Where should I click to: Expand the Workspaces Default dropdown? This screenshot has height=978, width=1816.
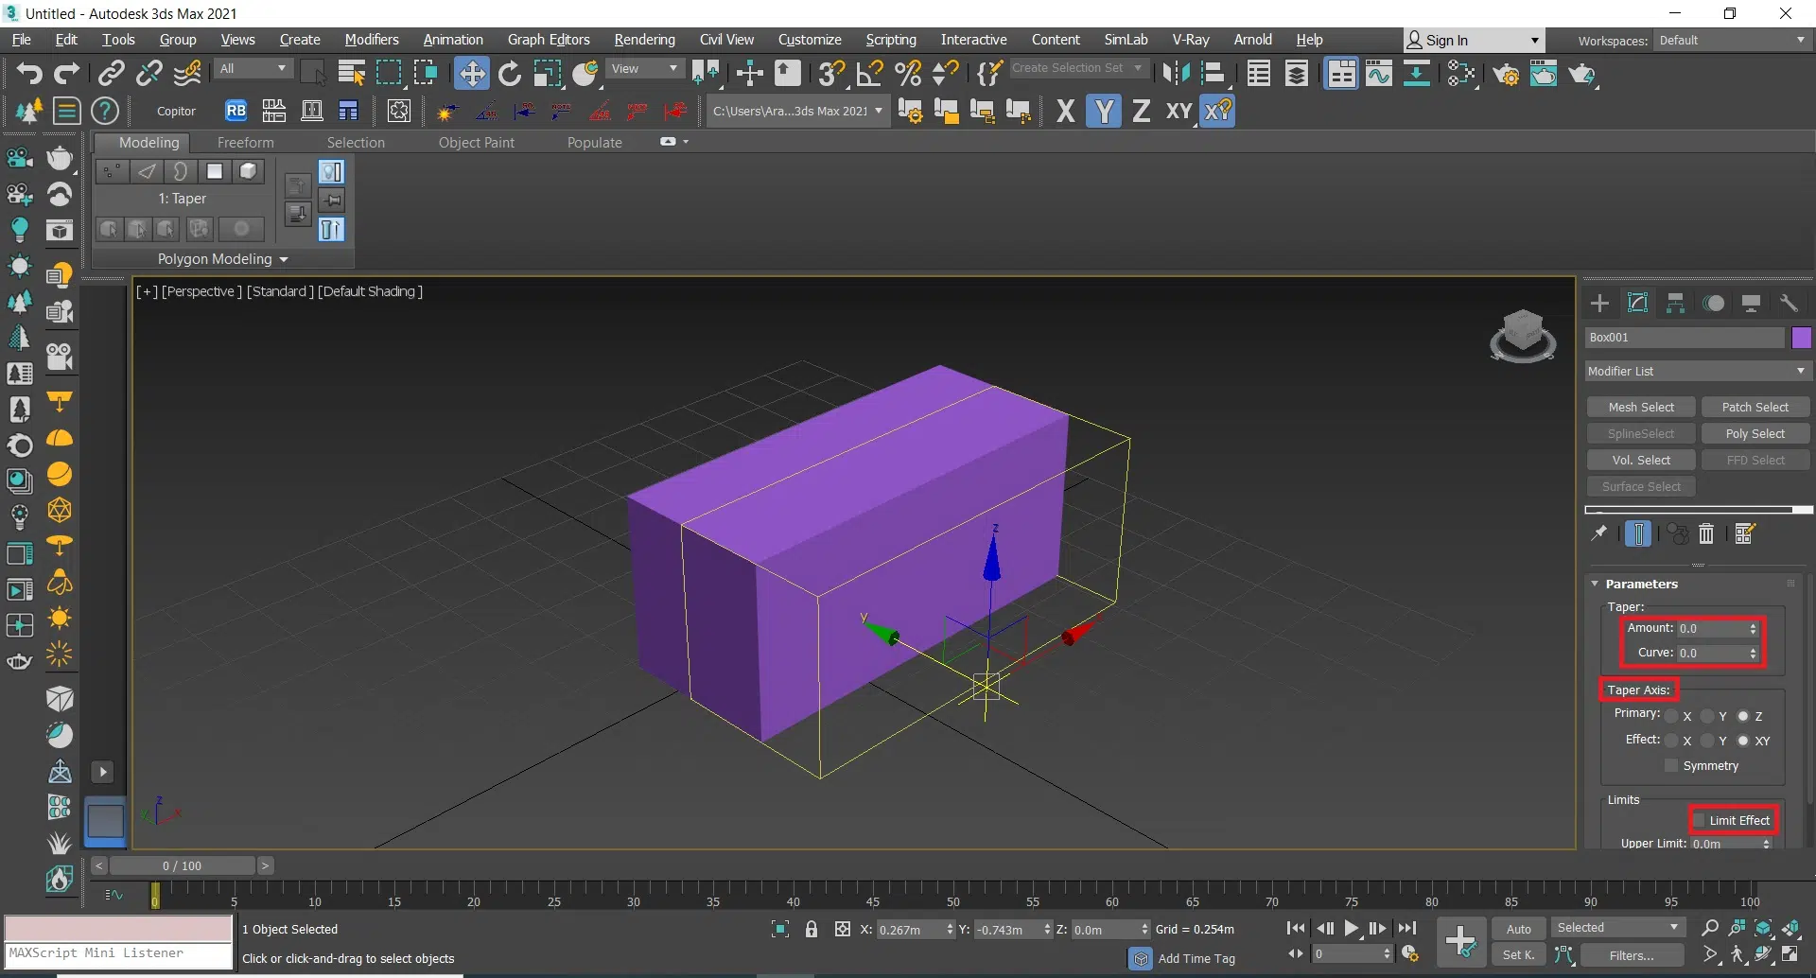pyautogui.click(x=1731, y=41)
